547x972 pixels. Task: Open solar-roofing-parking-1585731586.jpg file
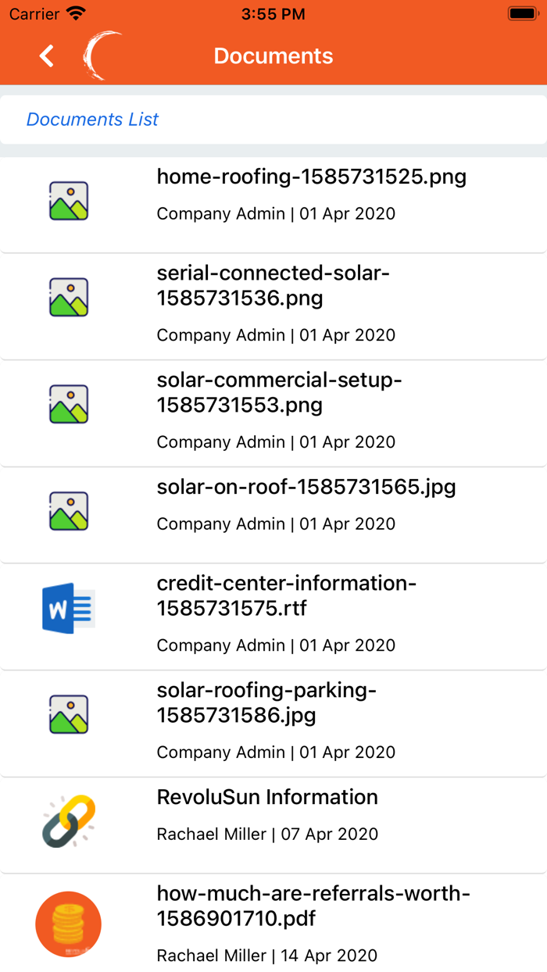click(x=266, y=702)
